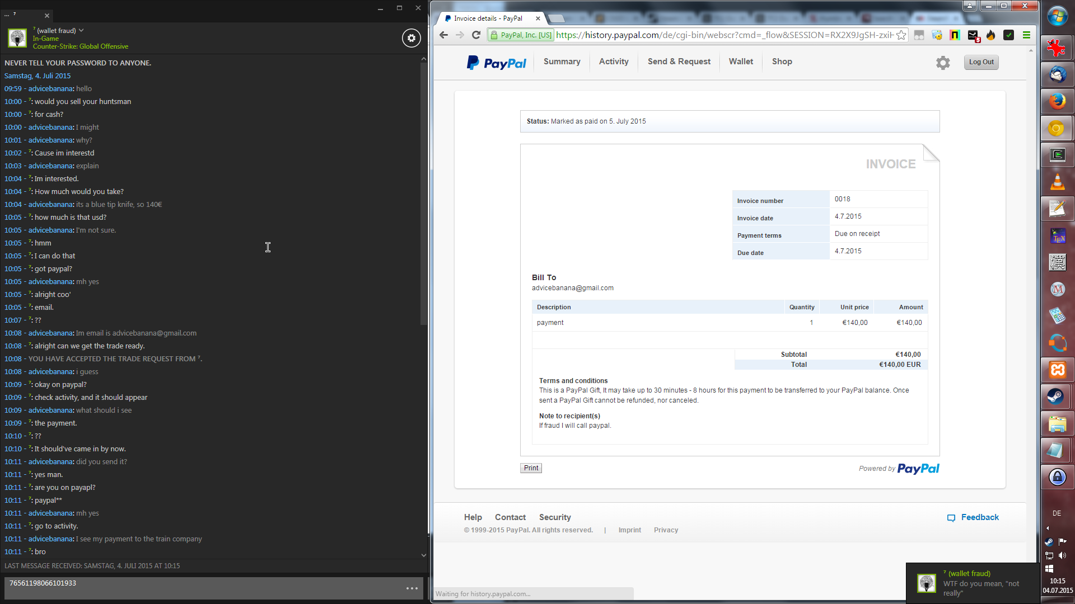
Task: Click the Log Out button
Action: coord(981,62)
